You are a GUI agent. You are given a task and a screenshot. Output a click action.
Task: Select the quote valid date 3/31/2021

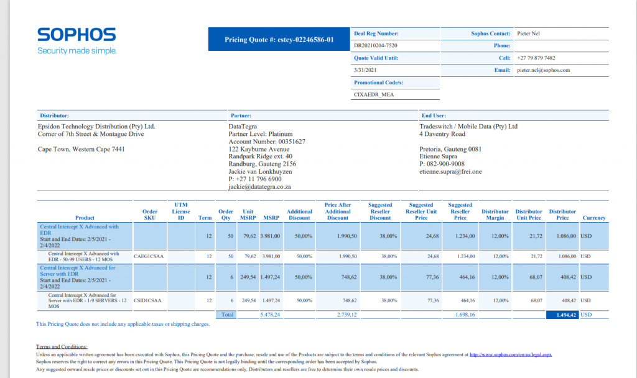coord(366,70)
